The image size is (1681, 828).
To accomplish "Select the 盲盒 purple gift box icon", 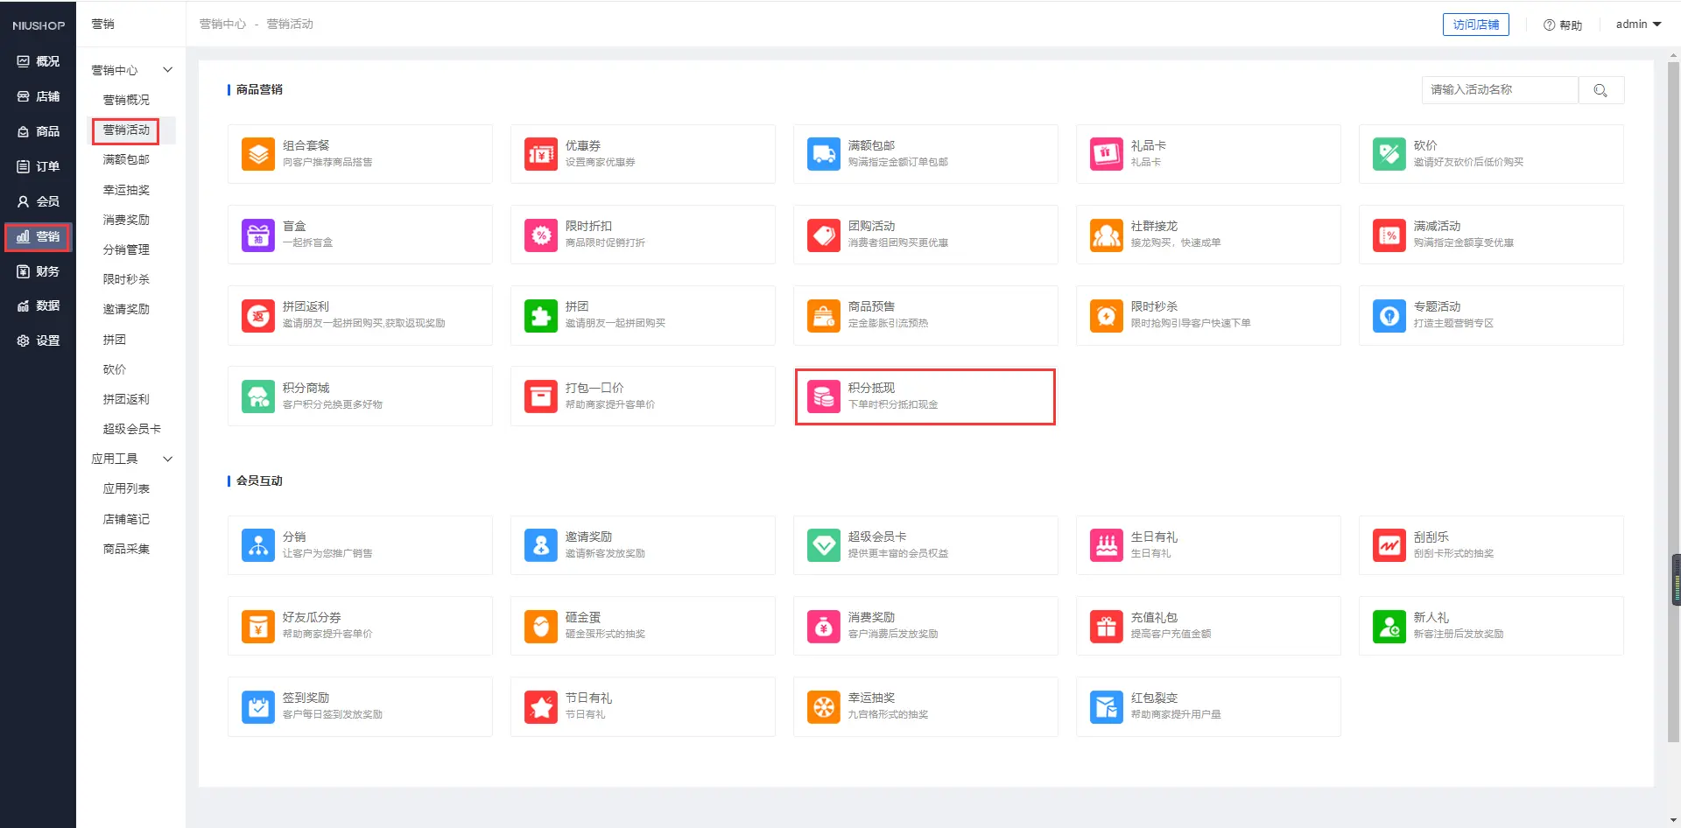I will pyautogui.click(x=257, y=235).
